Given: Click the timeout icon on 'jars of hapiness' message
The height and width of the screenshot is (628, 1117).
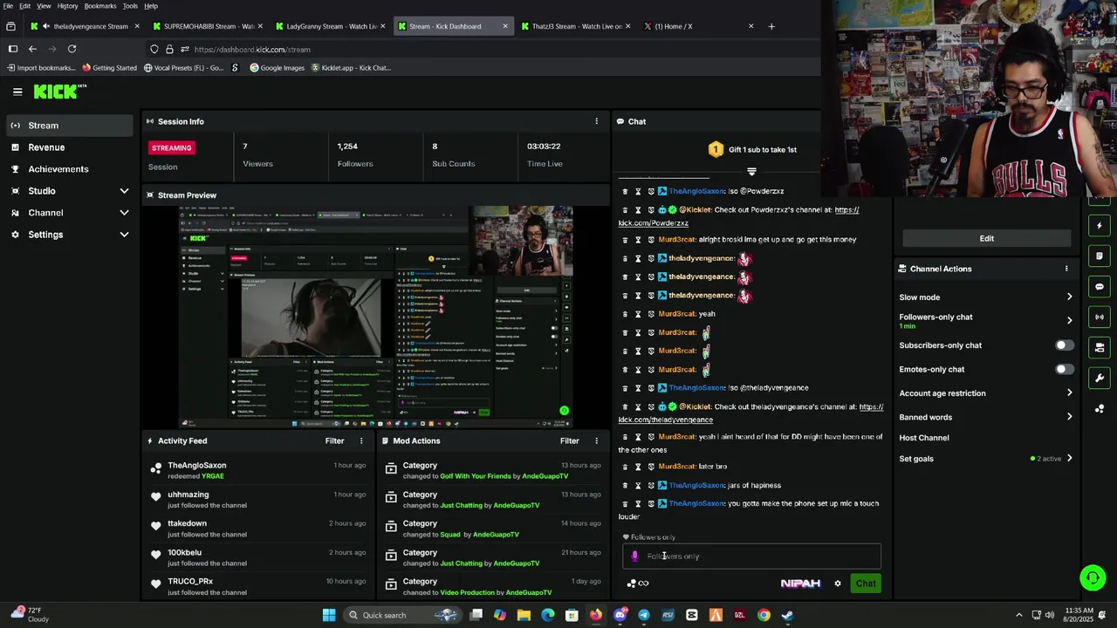Looking at the screenshot, I should 638,485.
